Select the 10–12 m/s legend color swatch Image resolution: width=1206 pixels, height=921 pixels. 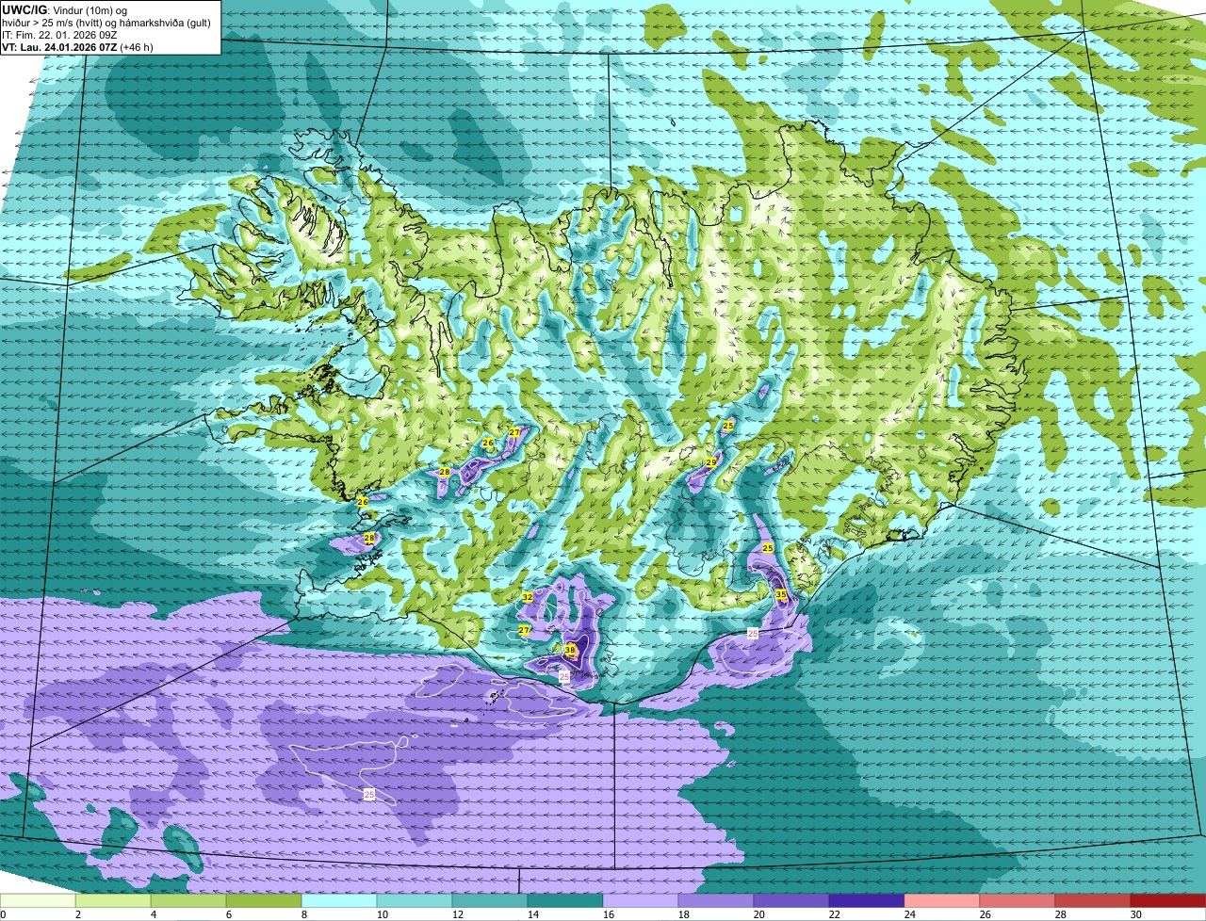point(415,901)
